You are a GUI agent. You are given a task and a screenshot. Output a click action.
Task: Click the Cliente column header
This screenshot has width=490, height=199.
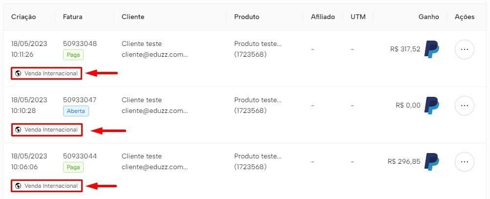pyautogui.click(x=133, y=17)
